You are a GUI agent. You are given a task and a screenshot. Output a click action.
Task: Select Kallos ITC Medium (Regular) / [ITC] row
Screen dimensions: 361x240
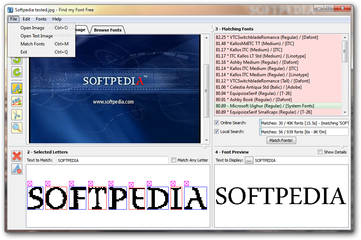click(278, 69)
